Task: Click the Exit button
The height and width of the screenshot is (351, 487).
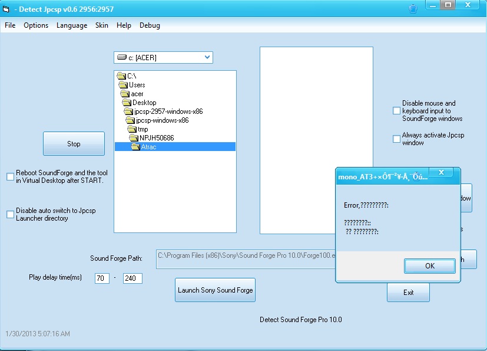Action: coord(408,293)
